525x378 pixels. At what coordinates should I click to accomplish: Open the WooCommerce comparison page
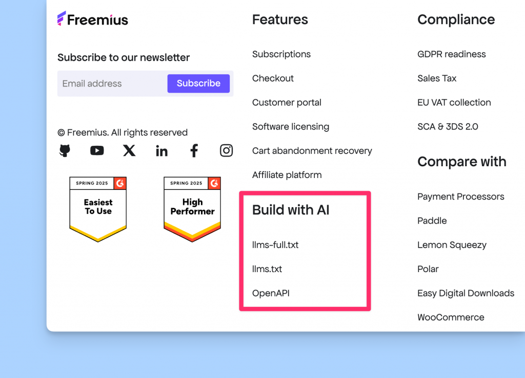[451, 317]
